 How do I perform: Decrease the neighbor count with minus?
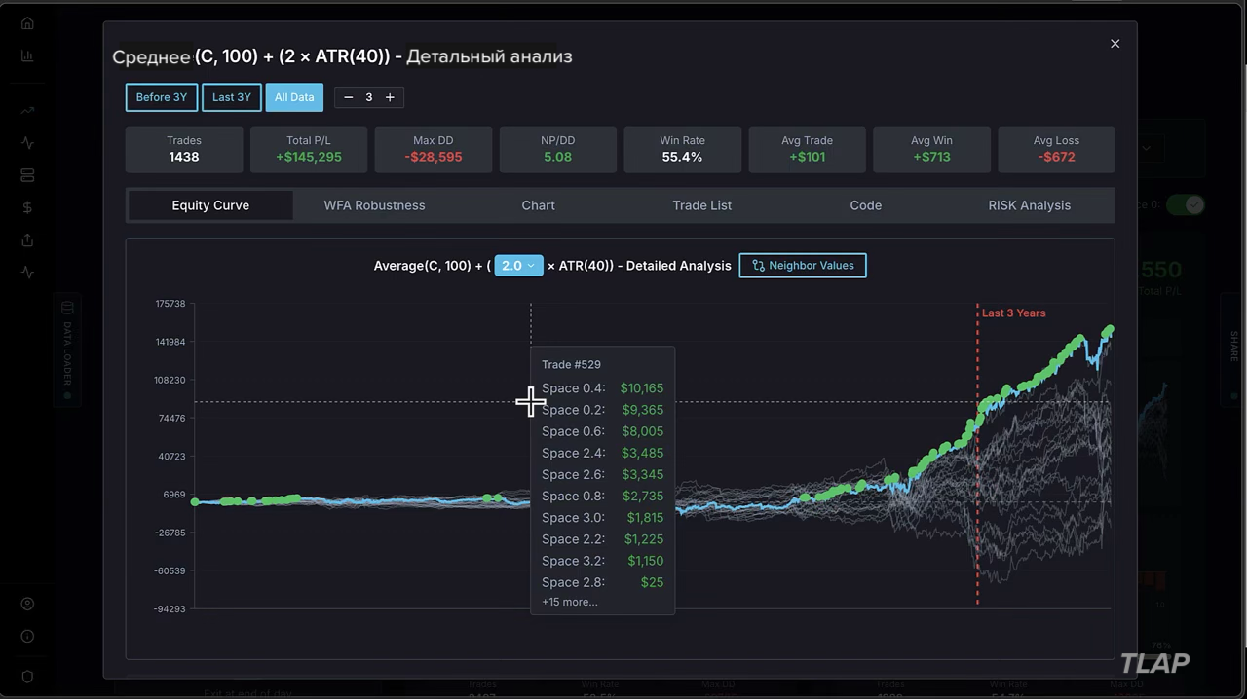coord(348,97)
